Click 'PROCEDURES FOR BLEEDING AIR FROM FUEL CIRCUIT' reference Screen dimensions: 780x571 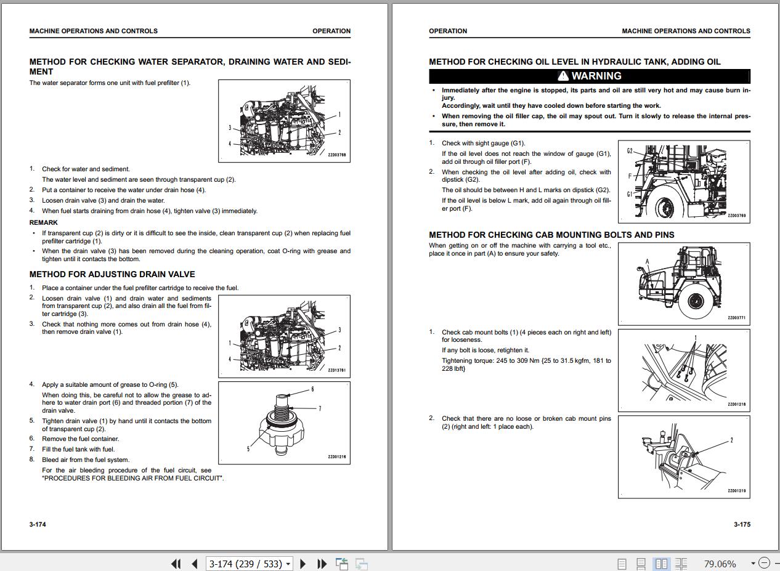point(132,478)
